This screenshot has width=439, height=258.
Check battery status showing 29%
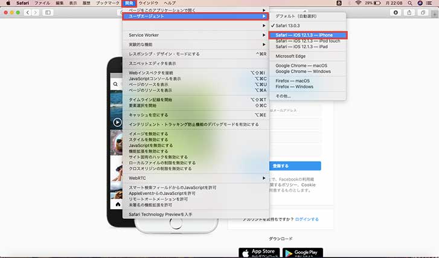(x=373, y=3)
